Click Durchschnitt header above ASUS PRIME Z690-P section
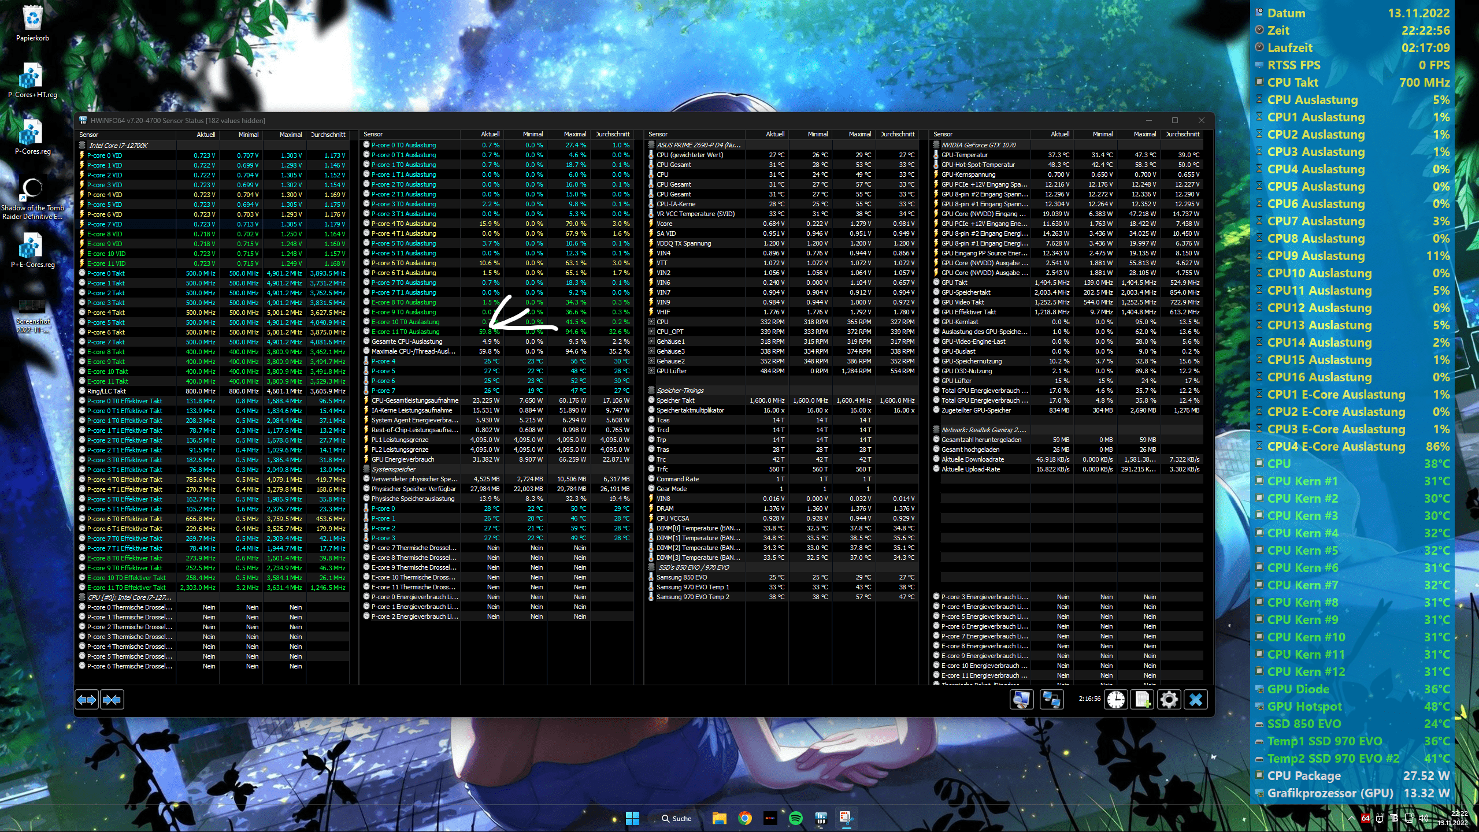 tap(897, 134)
